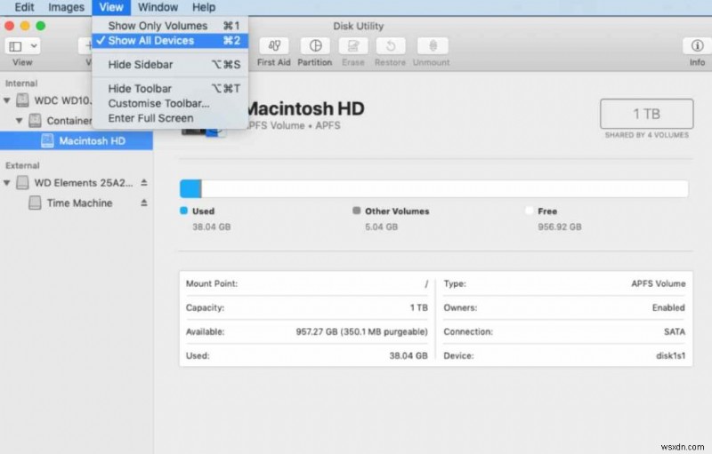Viewport: 712px width, 454px height.
Task: Click the 'APFS Volume' type value
Action: coord(659,283)
